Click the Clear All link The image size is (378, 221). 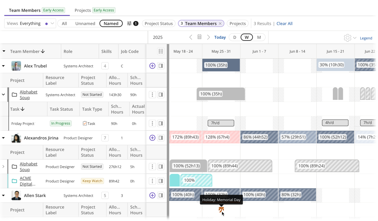284,23
